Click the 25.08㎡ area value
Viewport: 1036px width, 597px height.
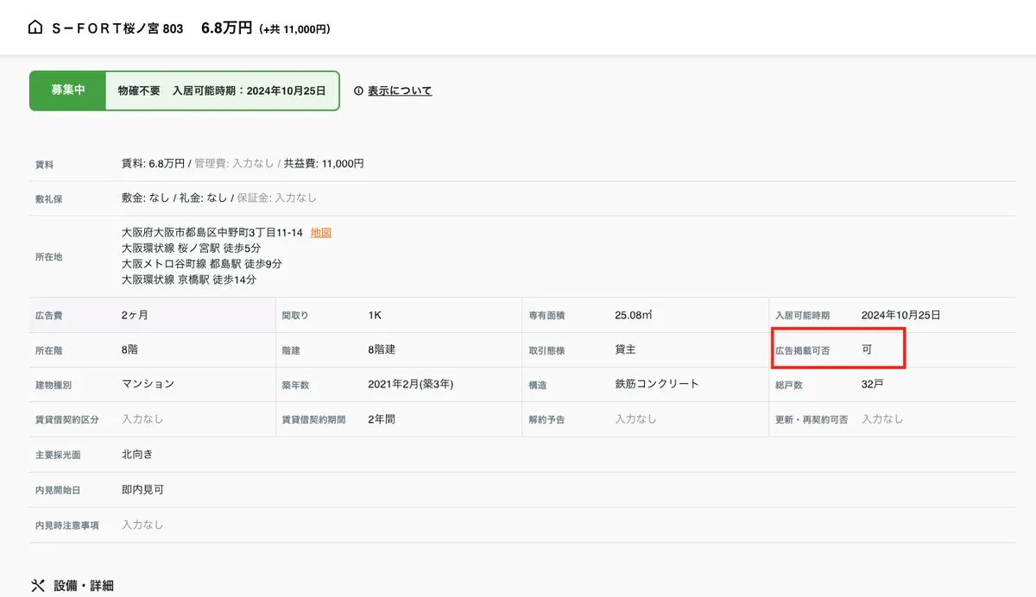pyautogui.click(x=634, y=315)
